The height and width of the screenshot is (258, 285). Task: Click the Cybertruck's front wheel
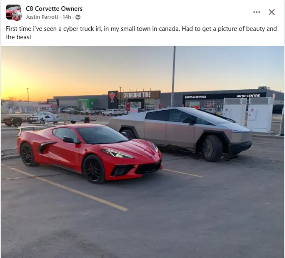pos(212,148)
